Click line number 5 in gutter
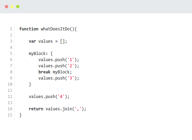The width and height of the screenshot is (192, 140). pyautogui.click(x=11, y=54)
